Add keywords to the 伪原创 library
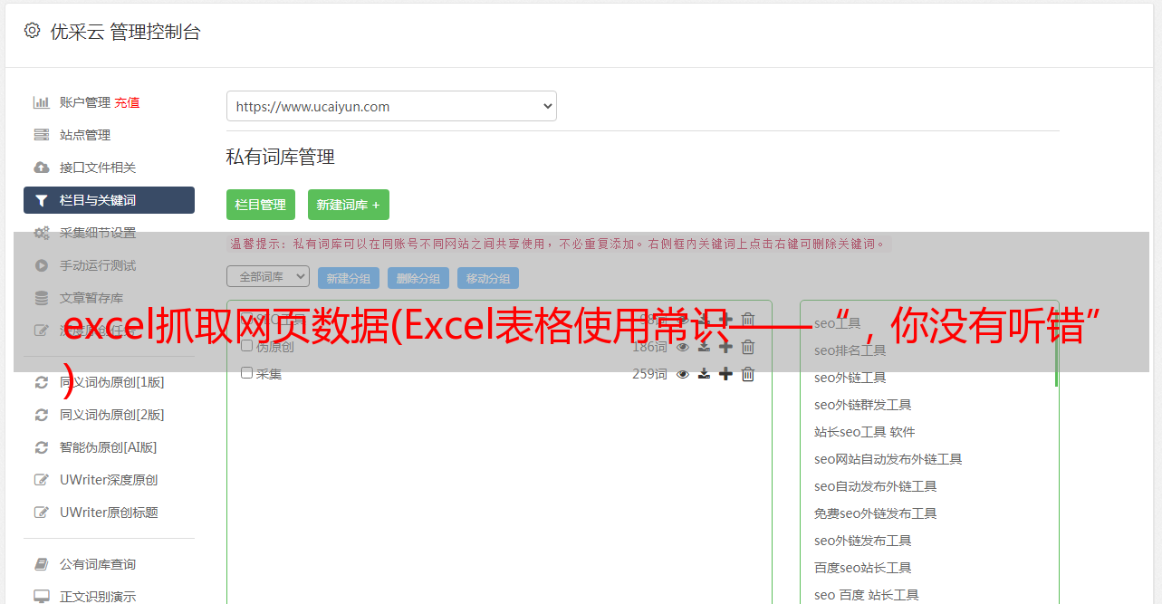This screenshot has height=604, width=1162. 725,347
